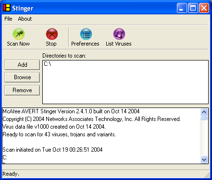Click the red Stop icon
This screenshot has height=180, width=212.
(x=52, y=34)
